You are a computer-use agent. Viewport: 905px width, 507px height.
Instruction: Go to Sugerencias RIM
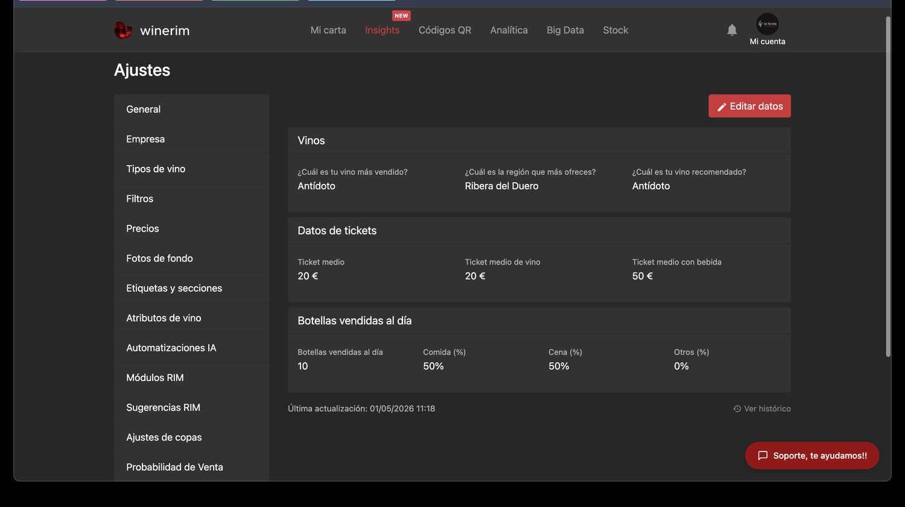192,408
